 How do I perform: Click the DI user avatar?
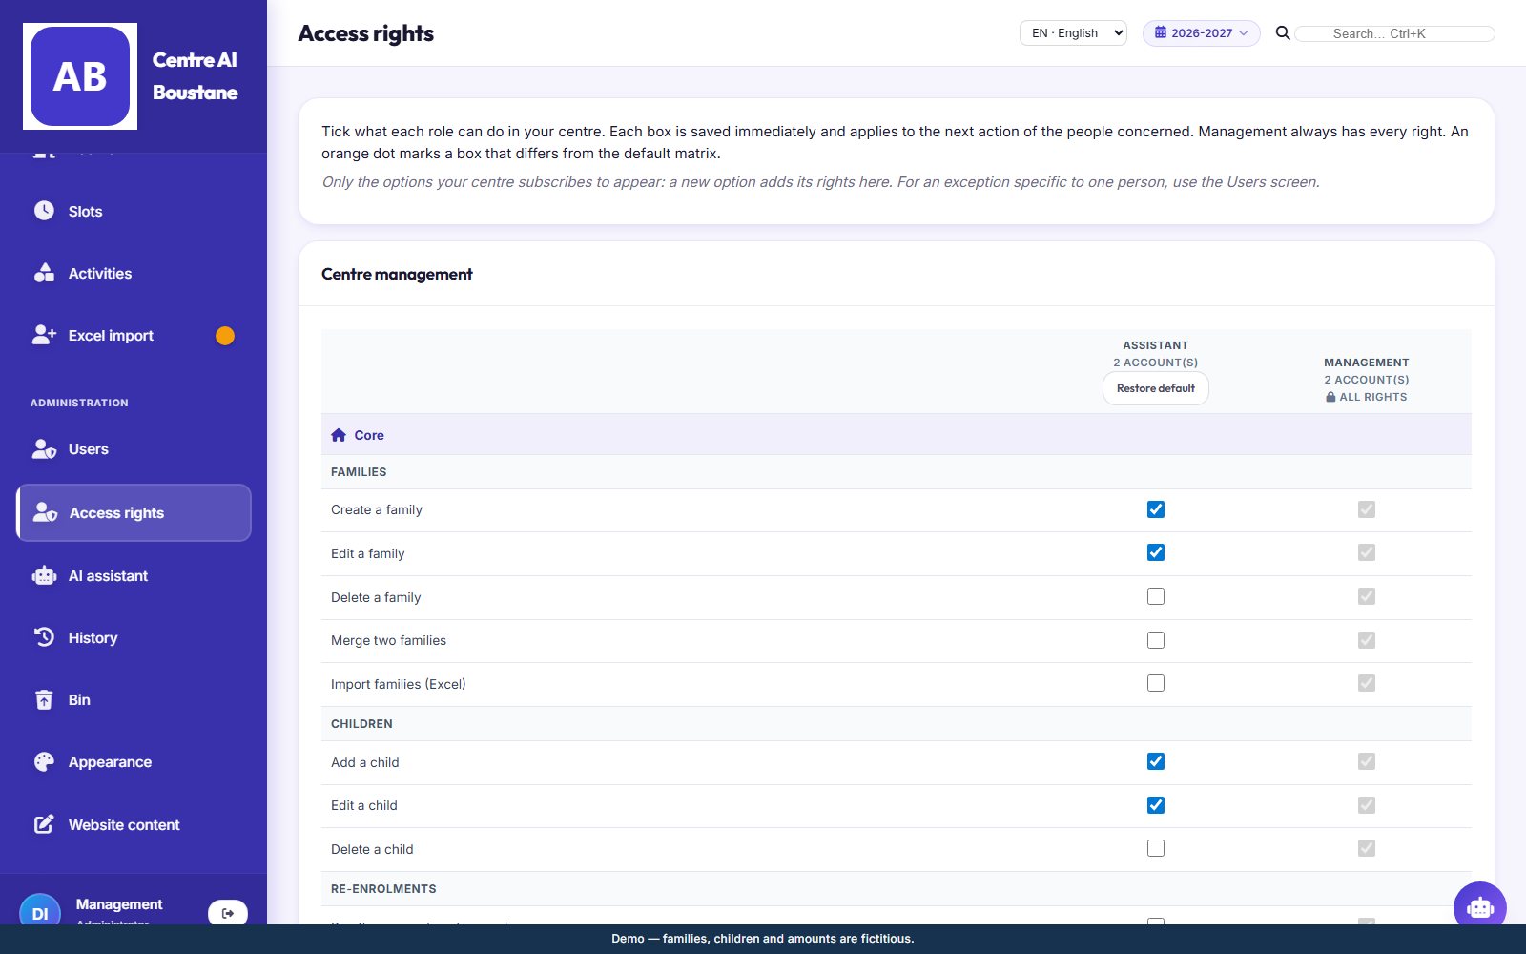[40, 912]
